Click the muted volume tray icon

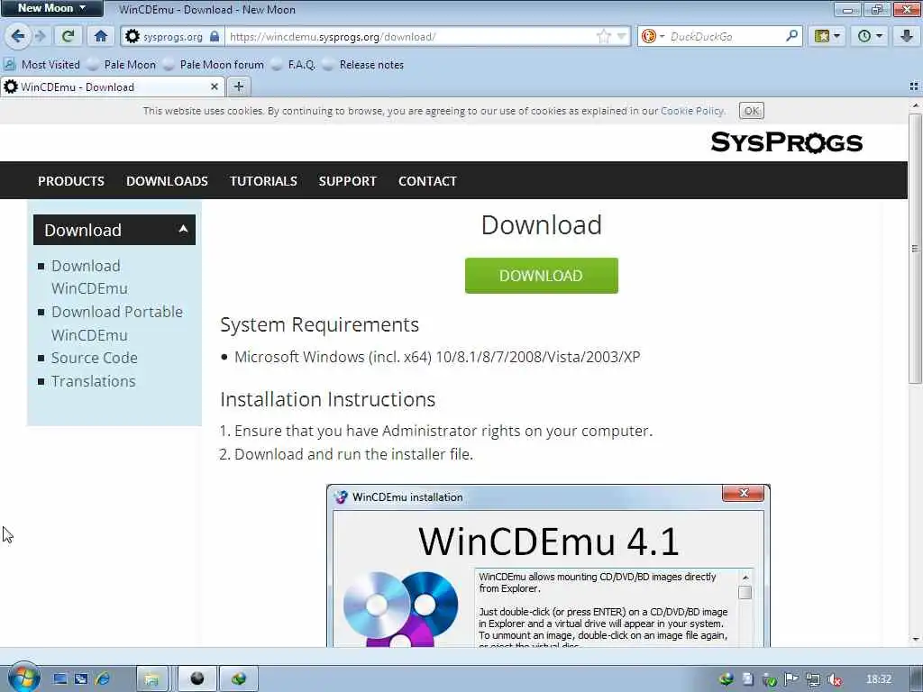tap(834, 679)
